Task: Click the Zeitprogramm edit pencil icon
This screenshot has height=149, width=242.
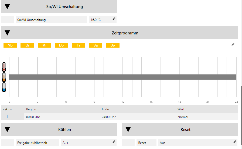Action: point(233,44)
